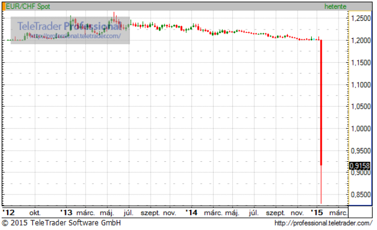
Task: Click the '14 year label on time axis
Action: [x=192, y=213]
